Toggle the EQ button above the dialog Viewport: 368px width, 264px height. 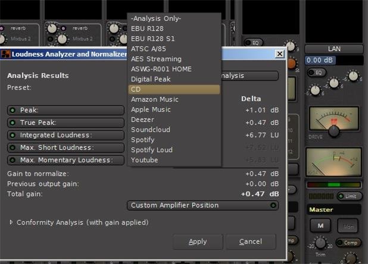pyautogui.click(x=253, y=43)
